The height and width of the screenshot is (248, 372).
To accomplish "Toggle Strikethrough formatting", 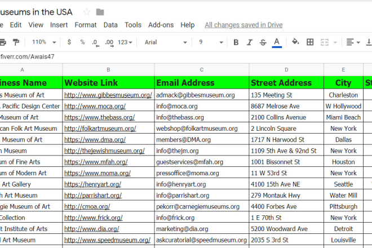I will [263, 42].
